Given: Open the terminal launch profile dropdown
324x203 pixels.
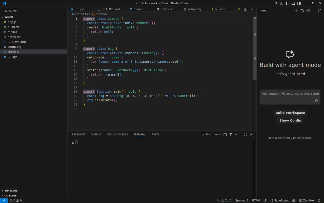Looking at the screenshot, I should 220,134.
